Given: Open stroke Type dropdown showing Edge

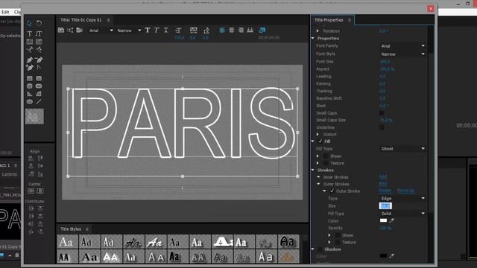Looking at the screenshot, I should [402, 199].
